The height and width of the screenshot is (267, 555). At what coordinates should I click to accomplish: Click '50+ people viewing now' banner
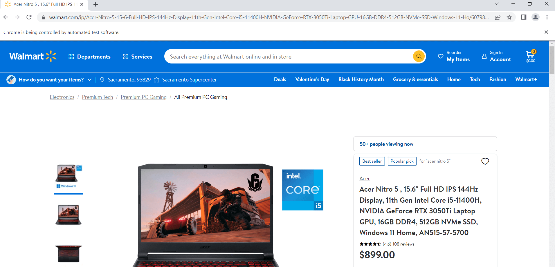point(425,144)
